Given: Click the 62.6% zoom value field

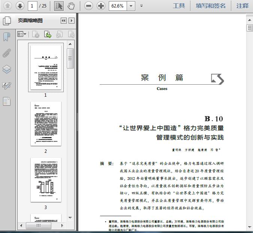Looking at the screenshot, I should pos(118,6).
